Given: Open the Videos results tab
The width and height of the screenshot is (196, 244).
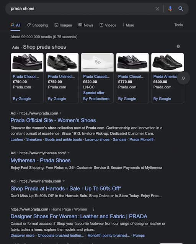Looking at the screenshot, I should [x=108, y=25].
